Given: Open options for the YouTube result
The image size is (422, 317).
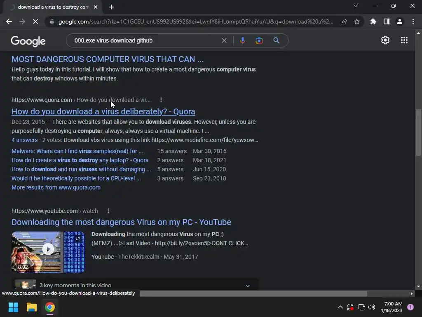Looking at the screenshot, I should click(108, 211).
